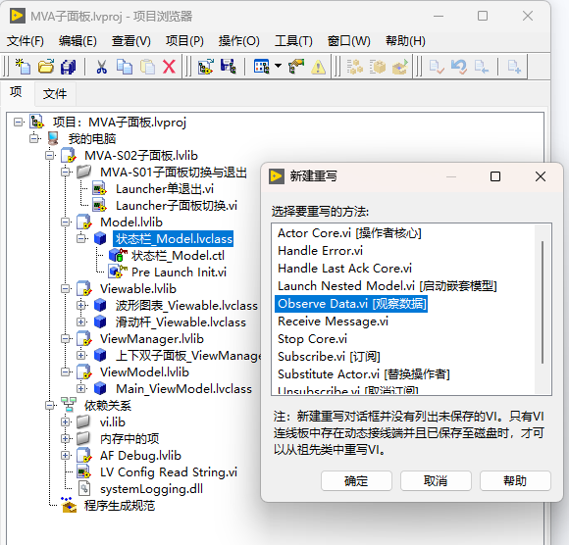Open the Filter View dropdown arrow
The image size is (569, 545).
pyautogui.click(x=278, y=66)
